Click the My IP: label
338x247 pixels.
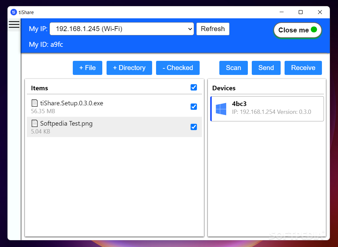pos(38,29)
